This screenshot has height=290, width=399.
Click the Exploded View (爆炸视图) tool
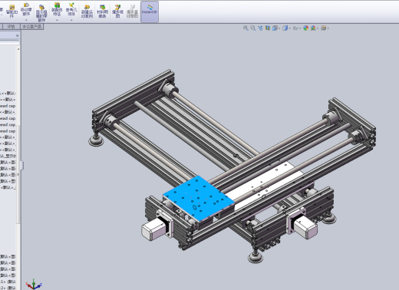[117, 12]
